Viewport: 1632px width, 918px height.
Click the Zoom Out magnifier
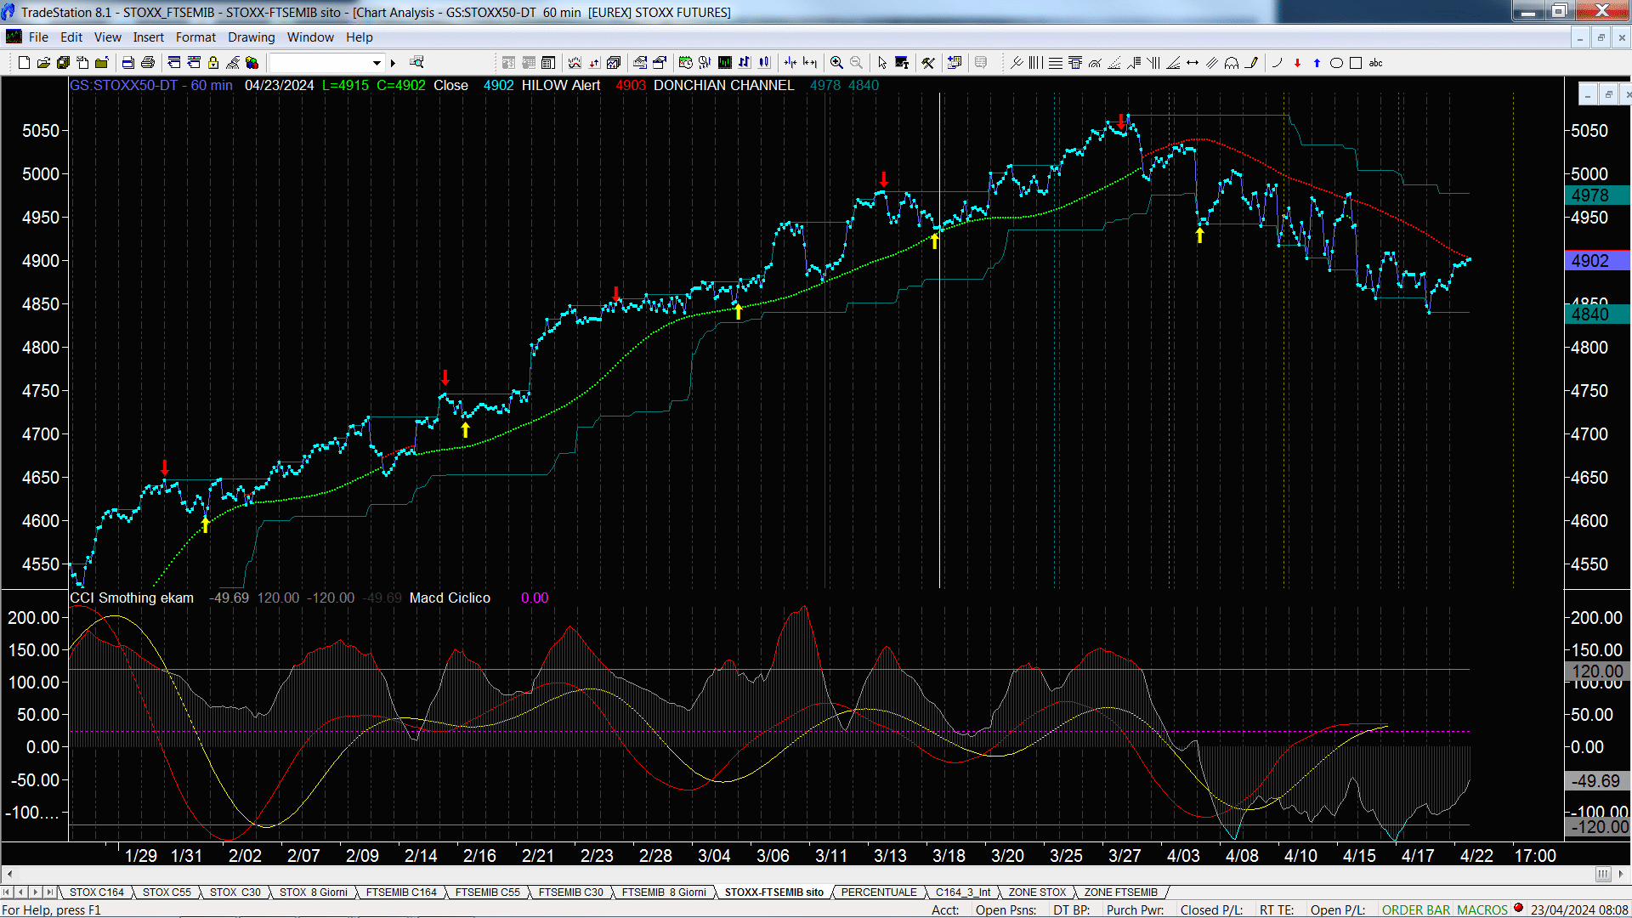pyautogui.click(x=856, y=63)
